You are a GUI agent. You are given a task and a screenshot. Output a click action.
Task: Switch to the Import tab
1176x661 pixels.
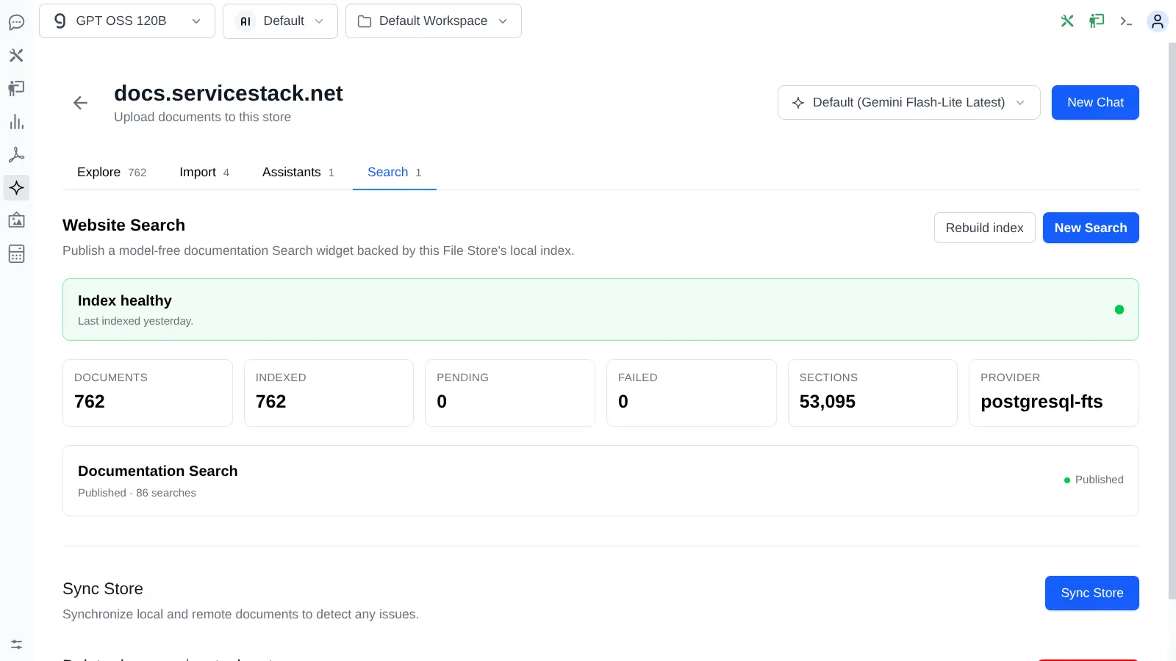tap(204, 172)
